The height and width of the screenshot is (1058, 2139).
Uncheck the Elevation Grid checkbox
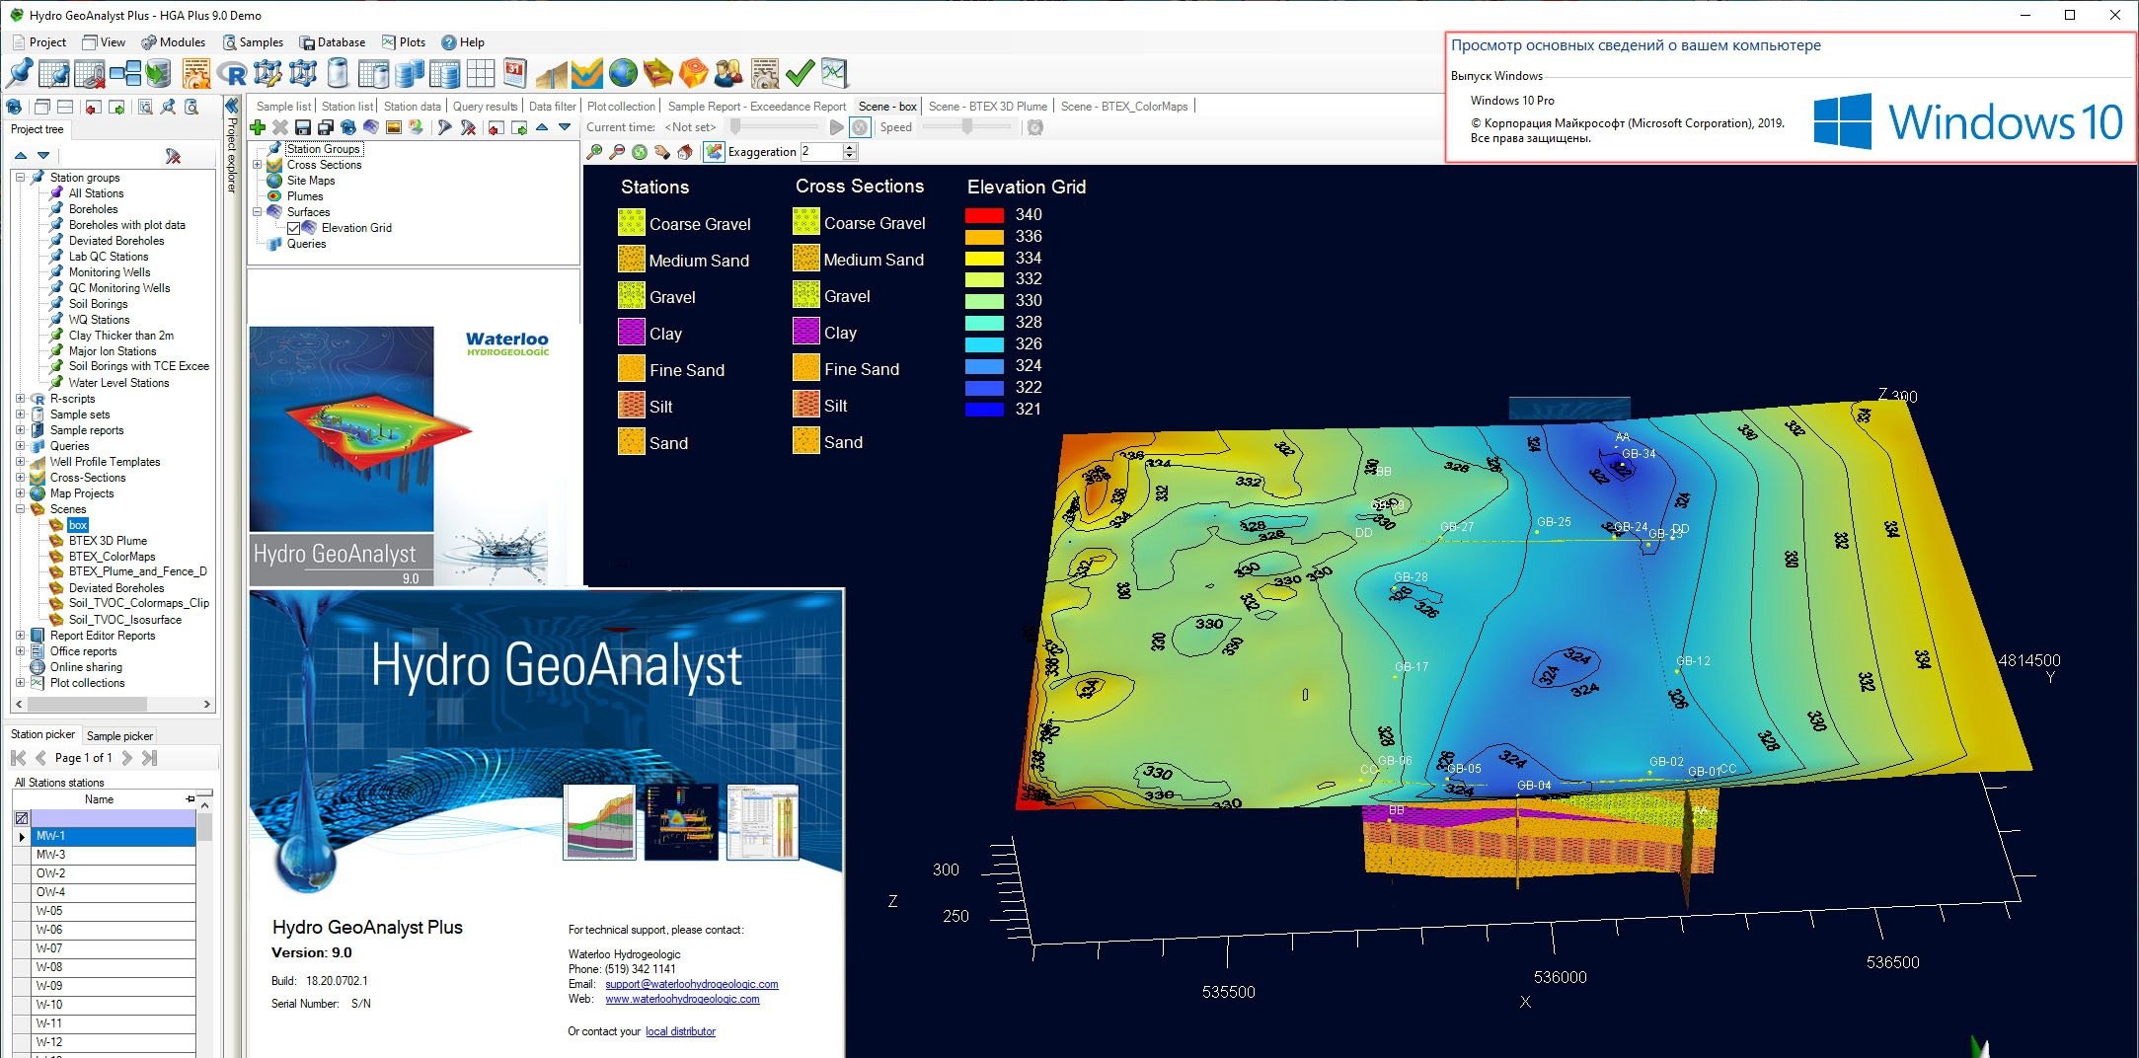point(293,228)
